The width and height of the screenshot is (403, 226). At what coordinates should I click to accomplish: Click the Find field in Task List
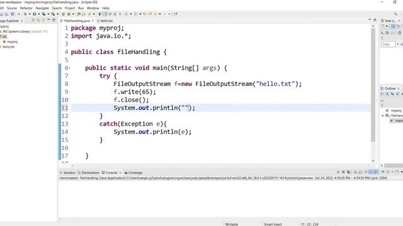pyautogui.click(x=388, y=45)
